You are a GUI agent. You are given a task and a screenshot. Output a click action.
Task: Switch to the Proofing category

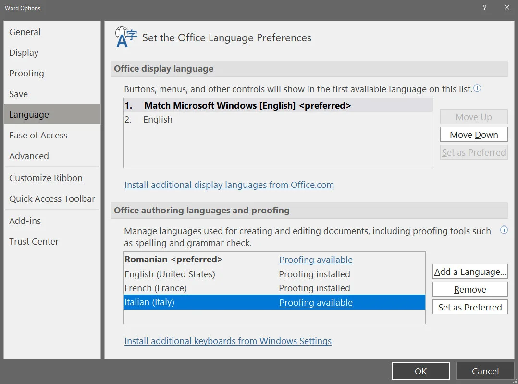coord(52,74)
